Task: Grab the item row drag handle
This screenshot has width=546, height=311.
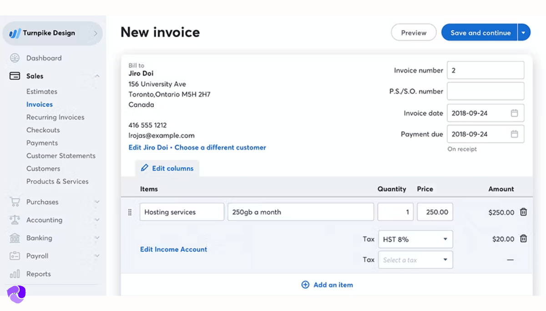Action: pos(130,212)
